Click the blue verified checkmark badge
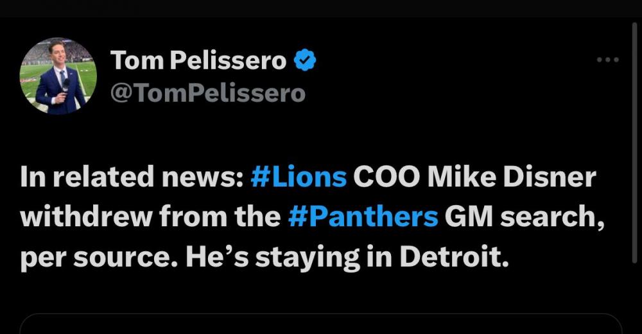This screenshot has height=334, width=642. 304,61
